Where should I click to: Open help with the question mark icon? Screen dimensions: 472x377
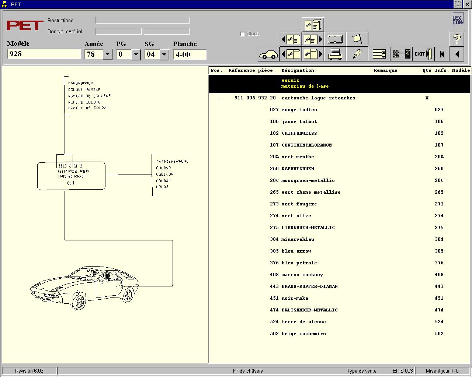tap(457, 39)
